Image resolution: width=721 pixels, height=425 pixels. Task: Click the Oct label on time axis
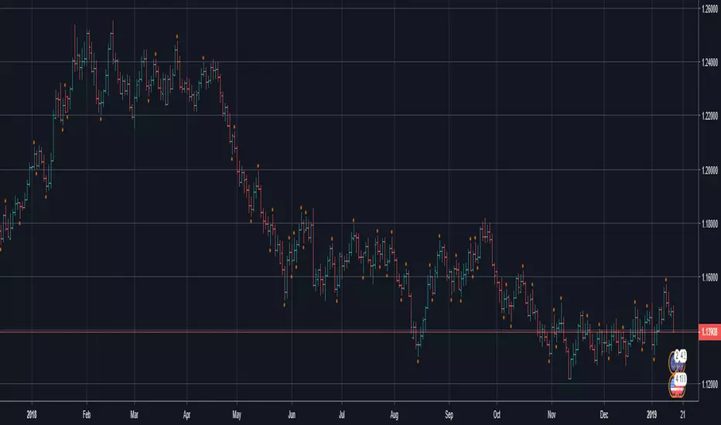pos(497,414)
